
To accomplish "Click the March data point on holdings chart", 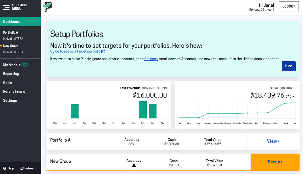I will pyautogui.click(x=276, y=108).
